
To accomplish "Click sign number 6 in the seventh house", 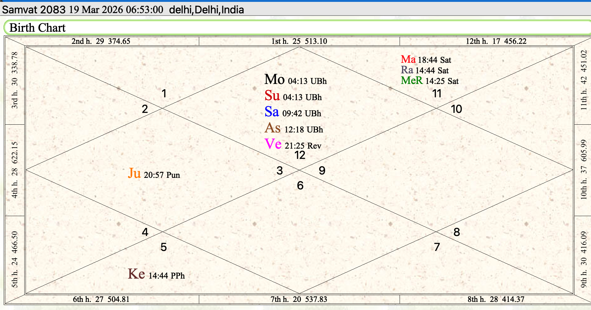I will pos(300,186).
